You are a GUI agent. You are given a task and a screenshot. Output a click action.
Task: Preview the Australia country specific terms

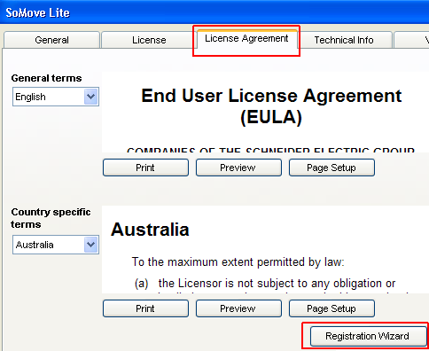coord(238,308)
